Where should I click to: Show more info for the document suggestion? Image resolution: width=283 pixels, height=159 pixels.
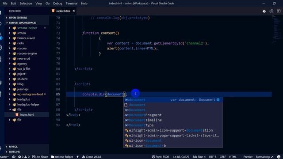pyautogui.click(x=218, y=100)
